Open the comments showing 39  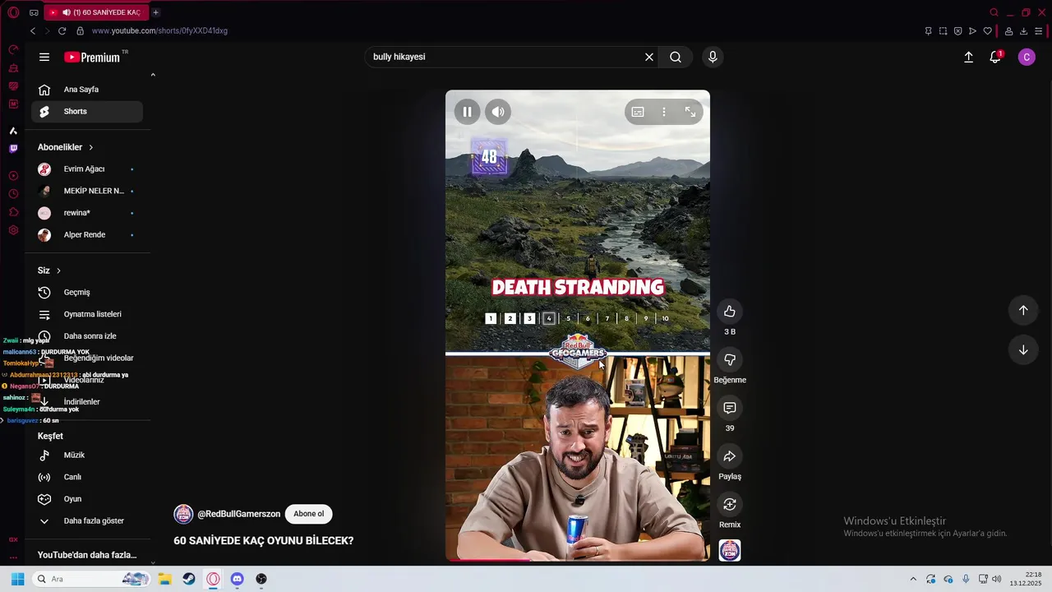click(x=730, y=408)
